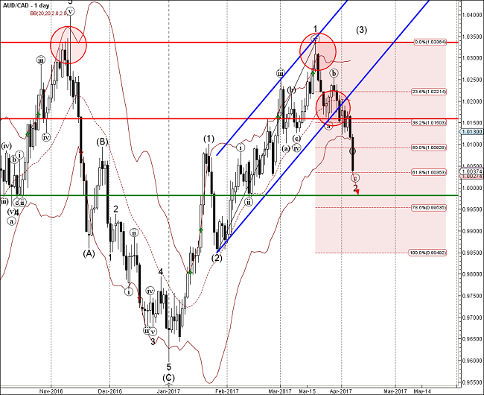
Task: Select the (A) wave label
Action: (x=89, y=253)
